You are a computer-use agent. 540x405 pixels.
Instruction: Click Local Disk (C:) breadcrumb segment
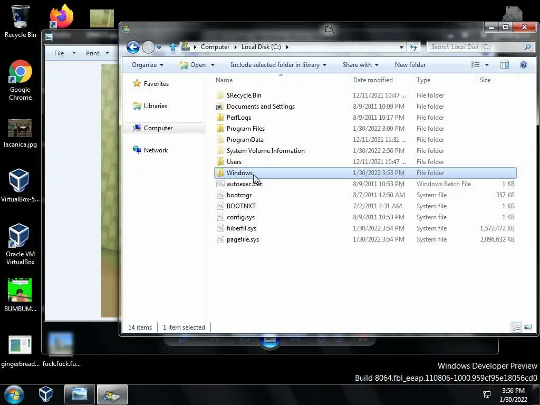click(261, 47)
